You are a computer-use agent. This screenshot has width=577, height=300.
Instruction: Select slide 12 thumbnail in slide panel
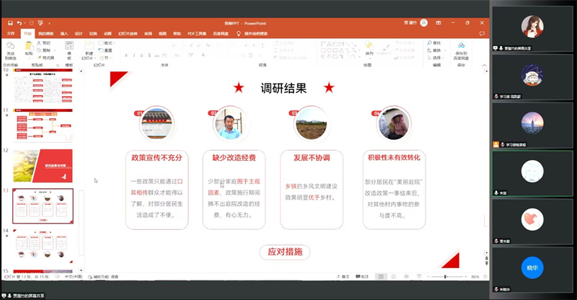43,166
